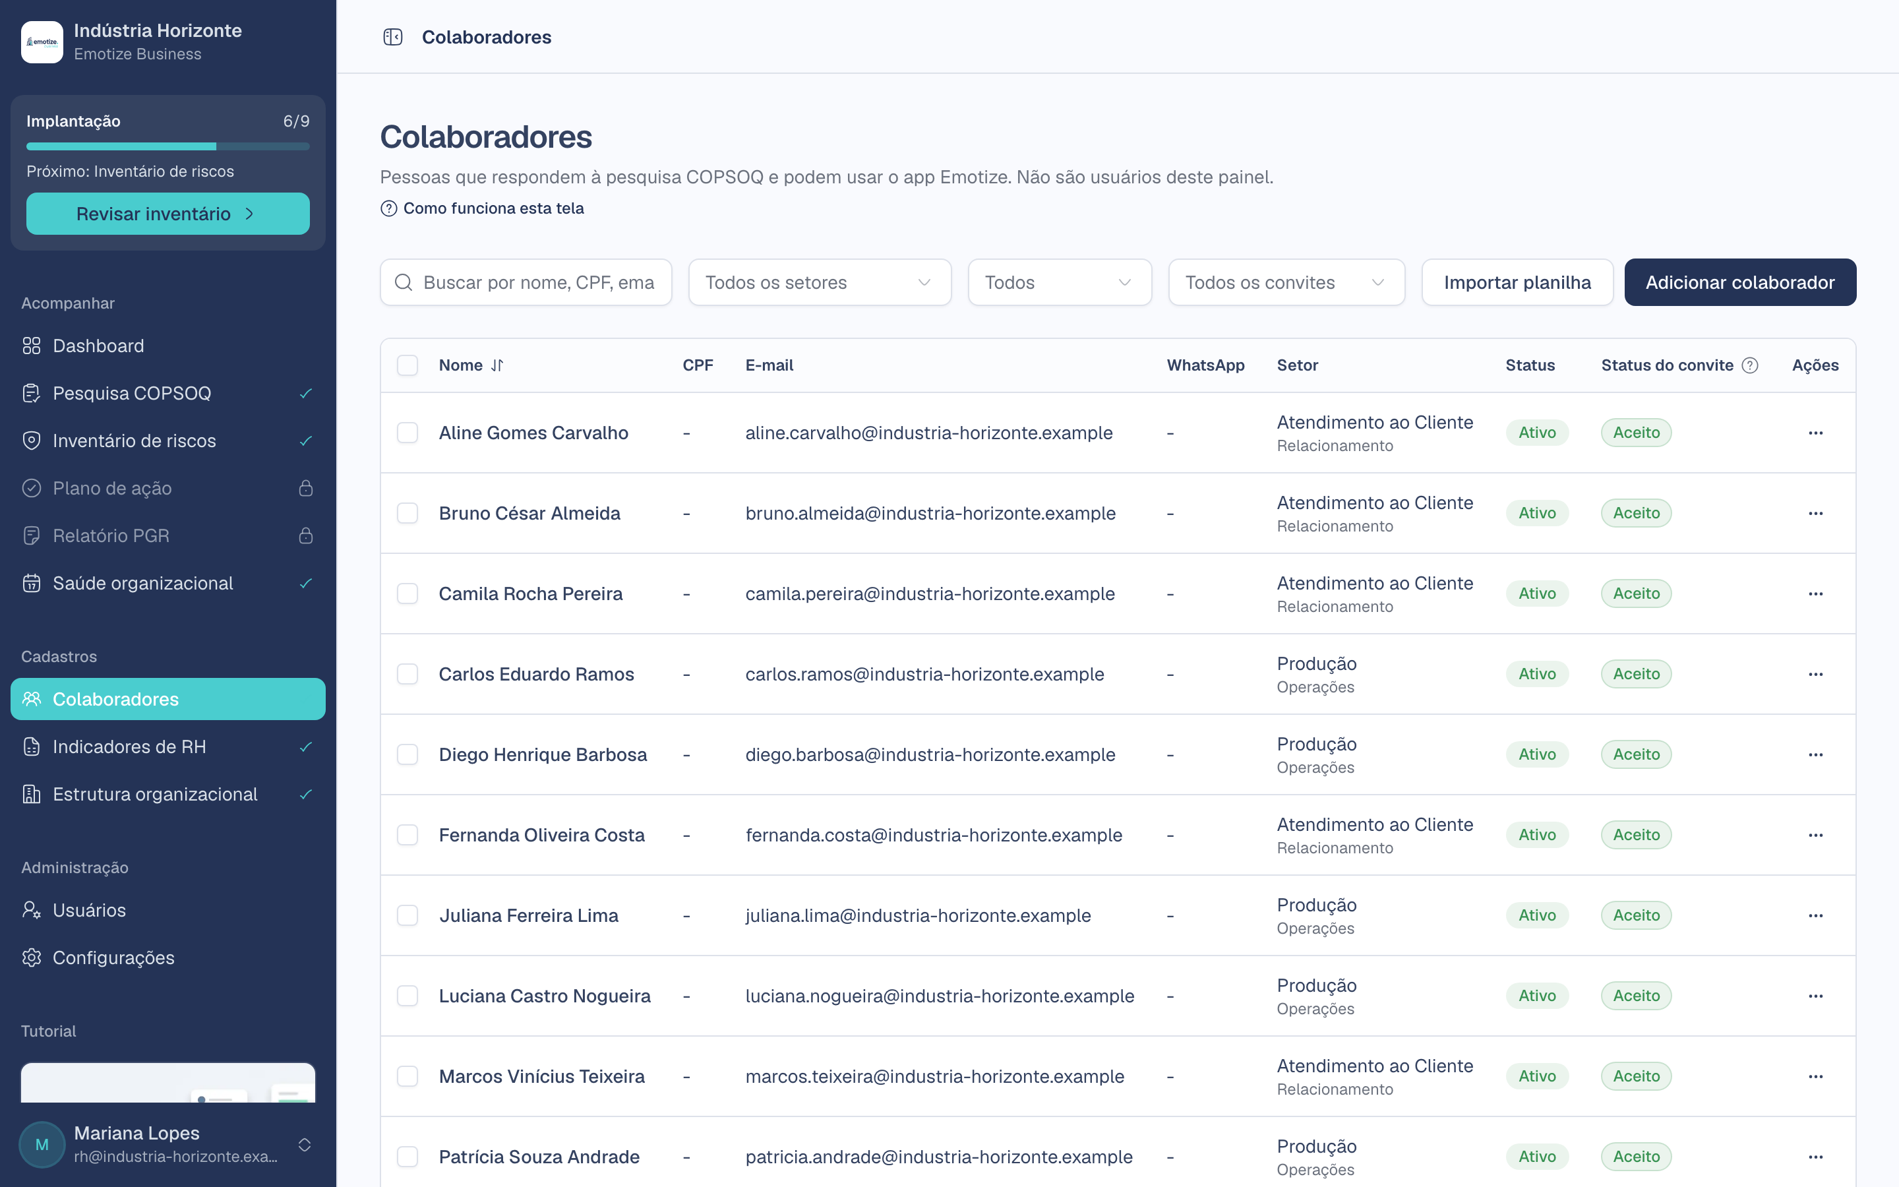
Task: Click Ativo badge for Carlos Eduardo Ramos
Action: [1536, 675]
